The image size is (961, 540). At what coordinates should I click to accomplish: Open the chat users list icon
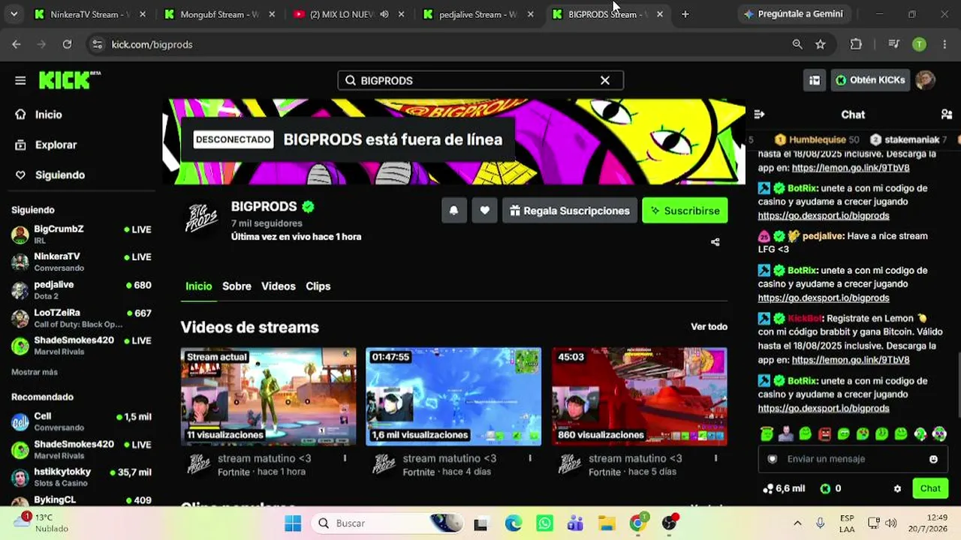[947, 115]
